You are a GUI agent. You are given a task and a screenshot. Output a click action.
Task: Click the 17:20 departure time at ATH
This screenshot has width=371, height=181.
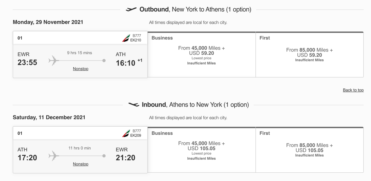[x=28, y=158]
